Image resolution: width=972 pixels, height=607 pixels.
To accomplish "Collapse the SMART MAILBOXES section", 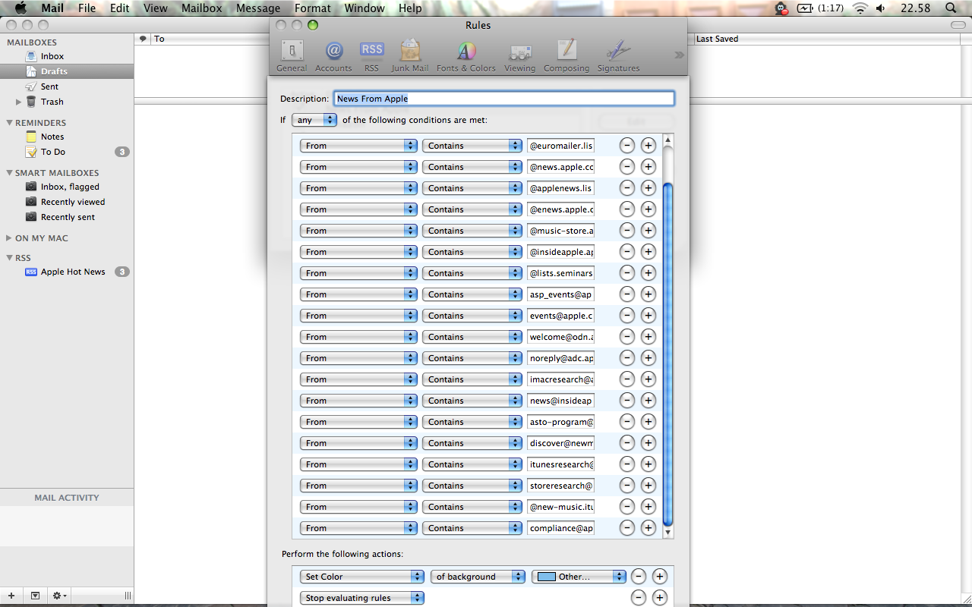I will (x=9, y=173).
